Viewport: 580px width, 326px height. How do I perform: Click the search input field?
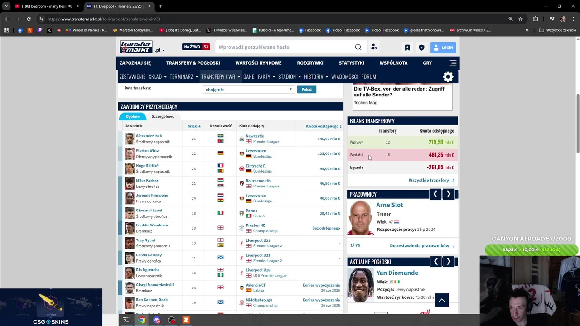285,47
